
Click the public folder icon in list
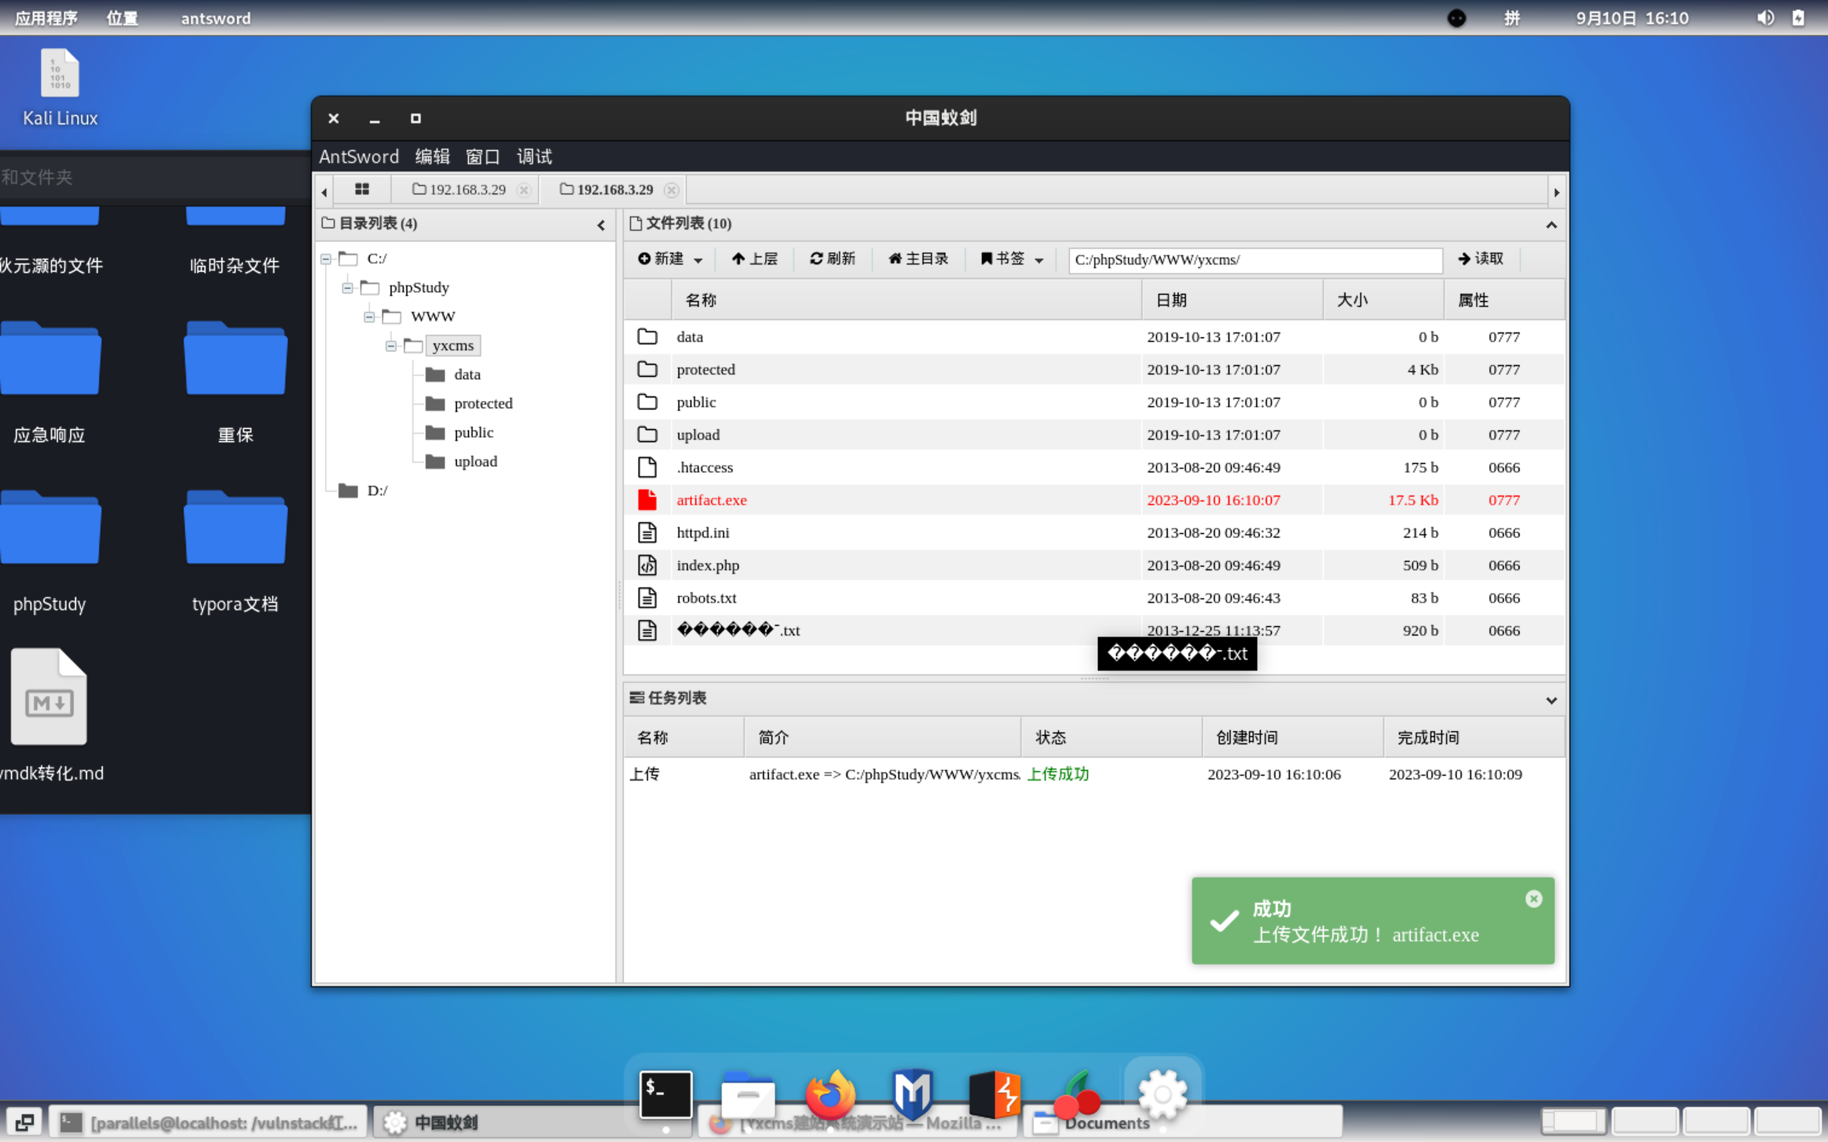[x=647, y=402]
